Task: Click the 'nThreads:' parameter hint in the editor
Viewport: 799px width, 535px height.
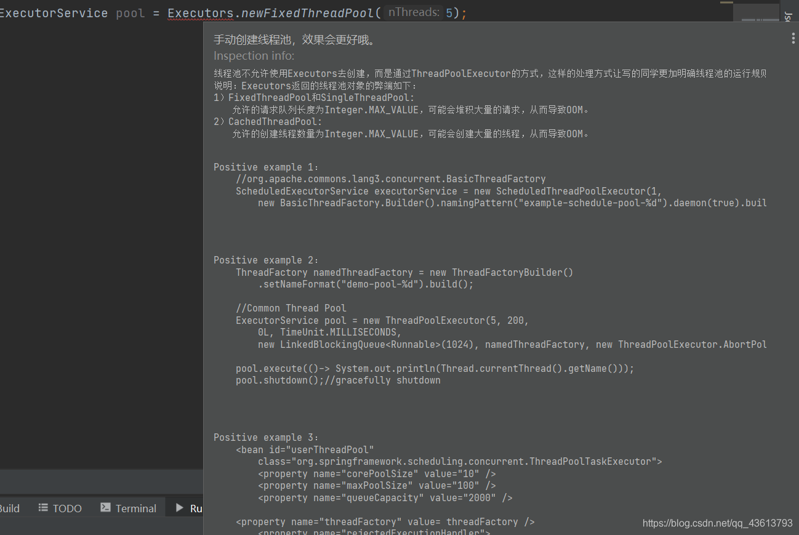Action: [x=412, y=13]
